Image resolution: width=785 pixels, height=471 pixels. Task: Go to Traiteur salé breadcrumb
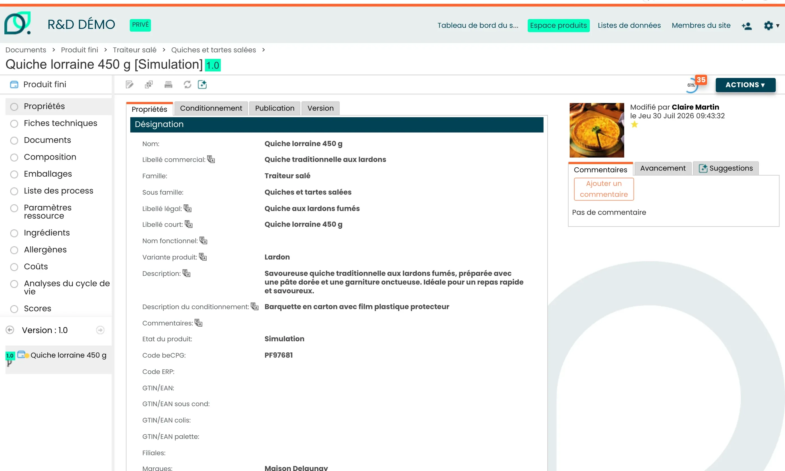click(x=135, y=50)
